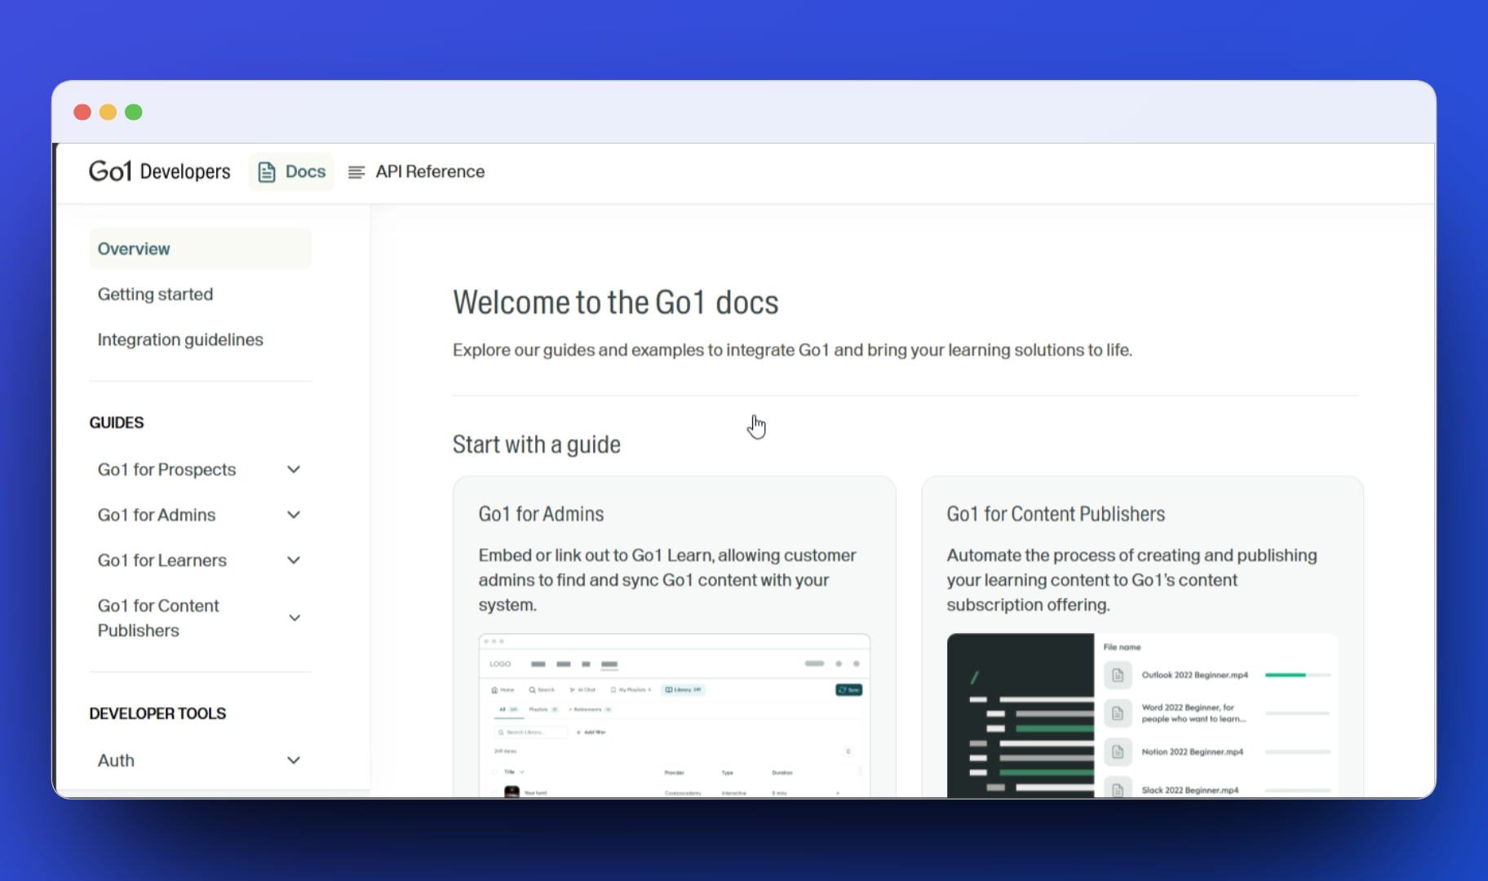Open the Getting started page
The image size is (1488, 881).
[155, 294]
